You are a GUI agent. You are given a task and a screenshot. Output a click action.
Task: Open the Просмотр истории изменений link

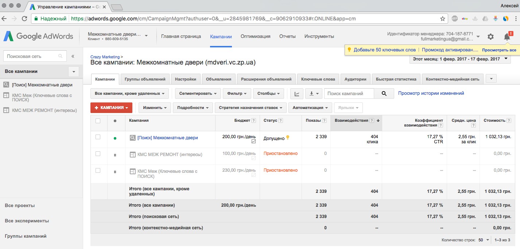click(431, 93)
